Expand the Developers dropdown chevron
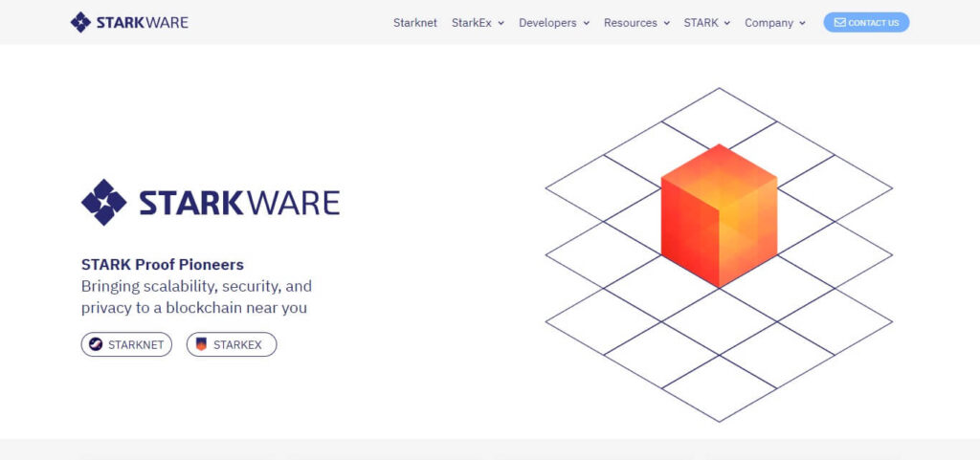 [587, 23]
